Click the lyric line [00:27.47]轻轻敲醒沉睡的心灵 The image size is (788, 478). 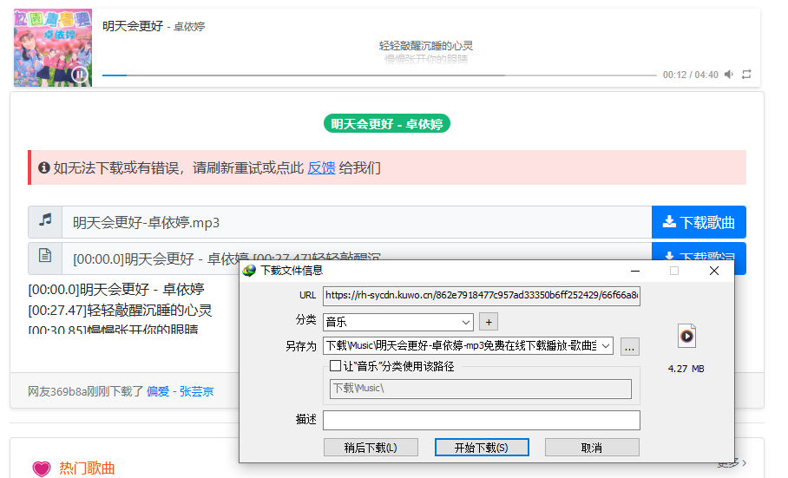coord(120,311)
